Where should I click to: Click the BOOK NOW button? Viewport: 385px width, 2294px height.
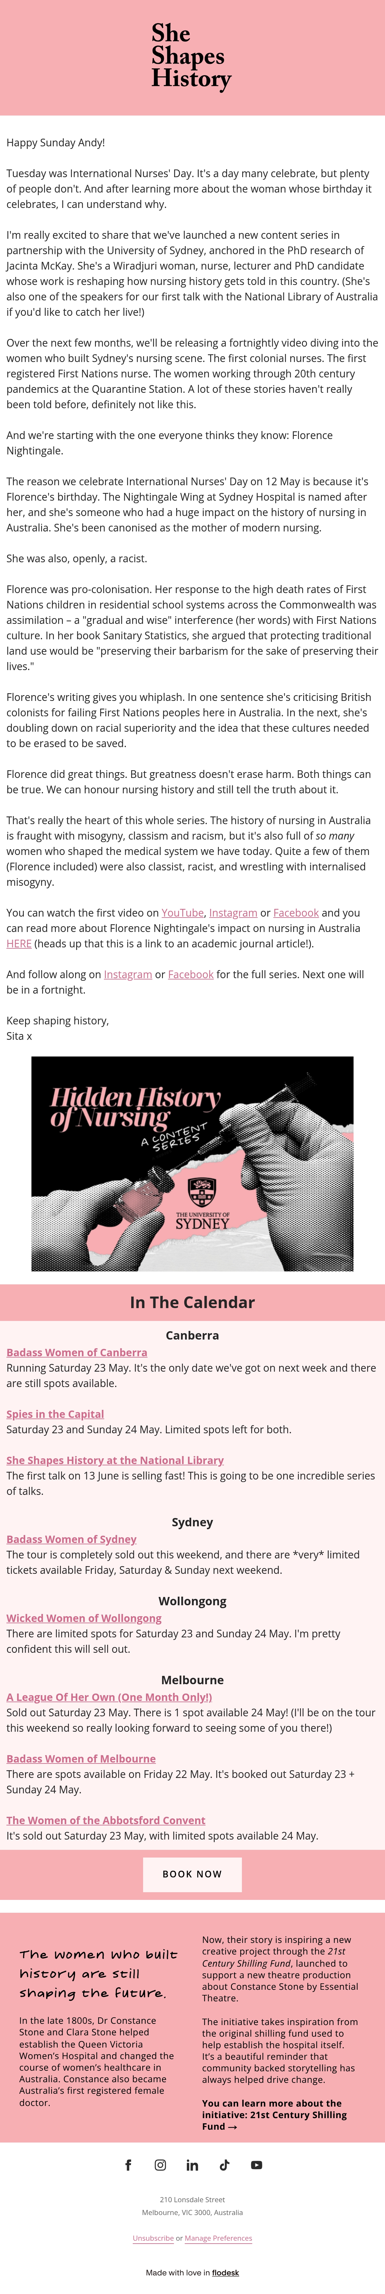pos(193,1874)
